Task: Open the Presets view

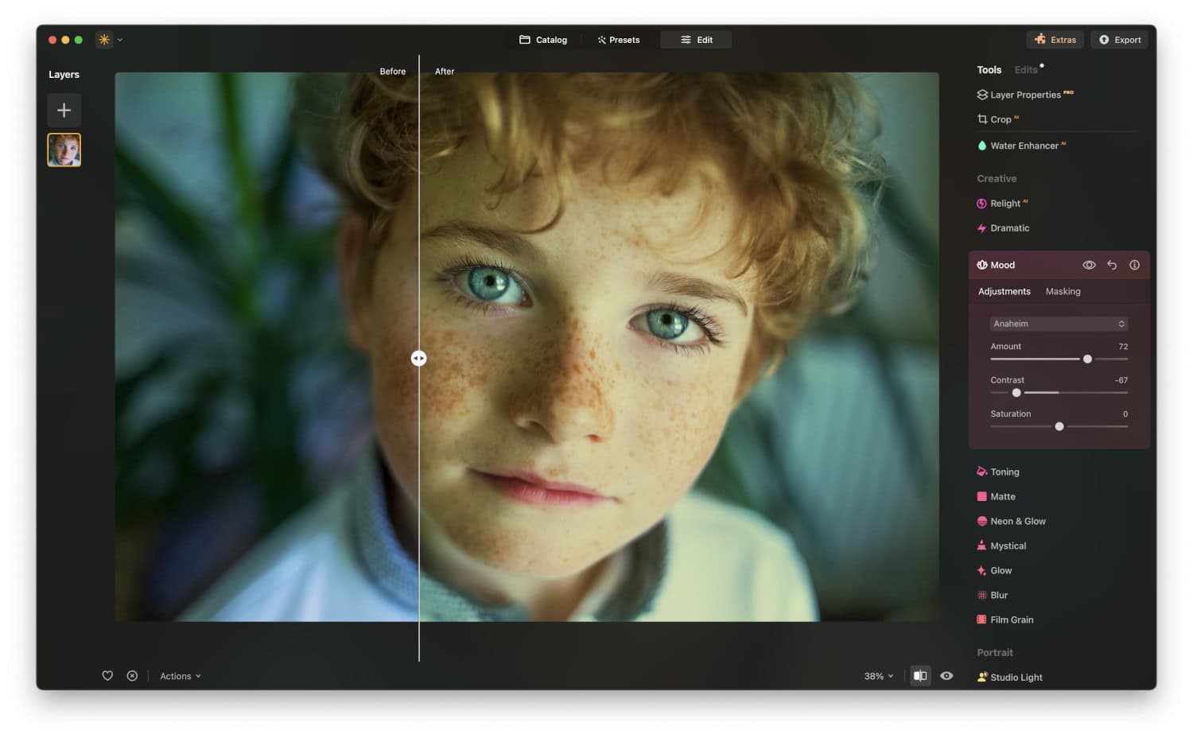Action: (619, 39)
